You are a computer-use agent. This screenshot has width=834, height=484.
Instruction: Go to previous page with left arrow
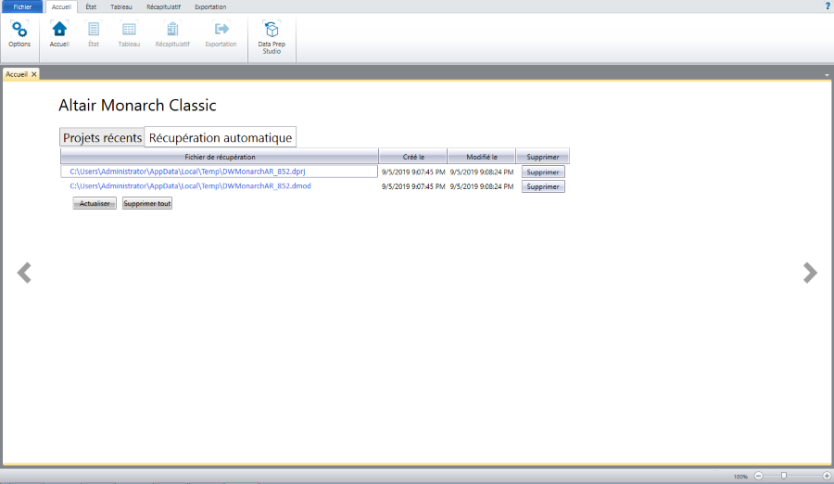pyautogui.click(x=24, y=273)
